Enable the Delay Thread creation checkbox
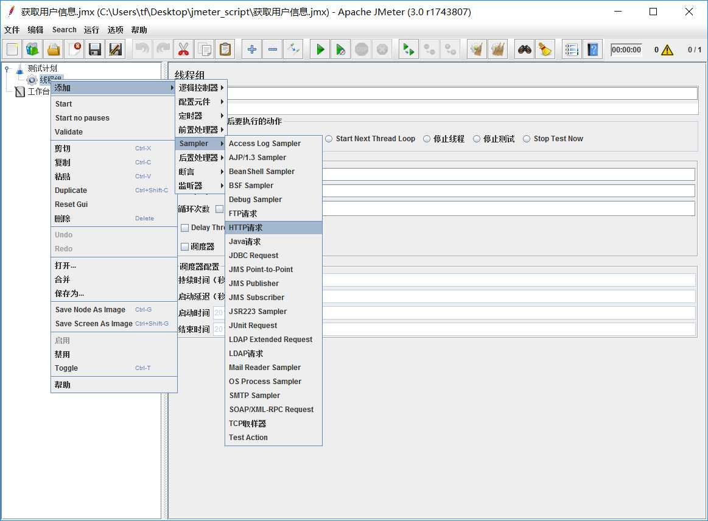Screen dimensions: 708x521 coord(184,228)
